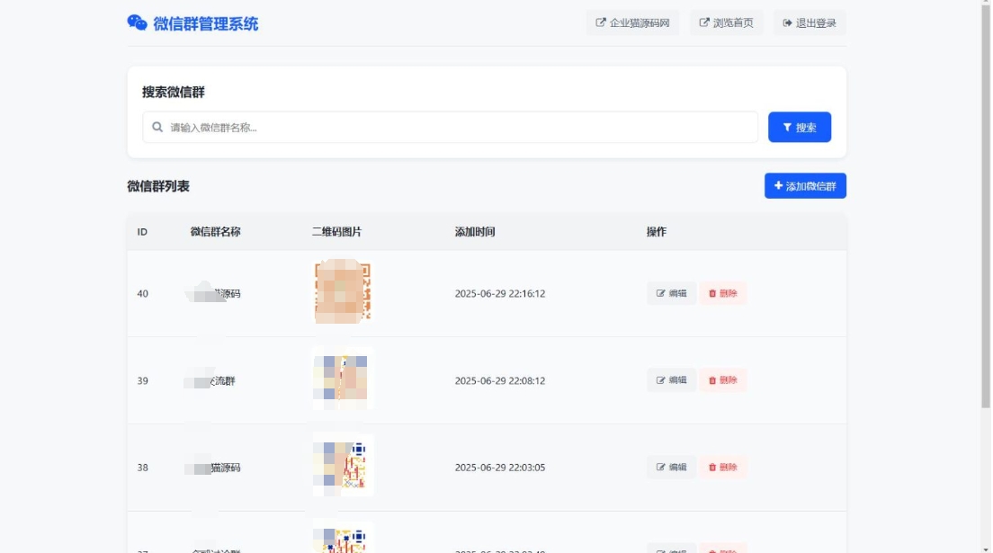Viewport: 993px width, 553px height.
Task: Open 浏览首页 to view the homepage
Action: (727, 22)
